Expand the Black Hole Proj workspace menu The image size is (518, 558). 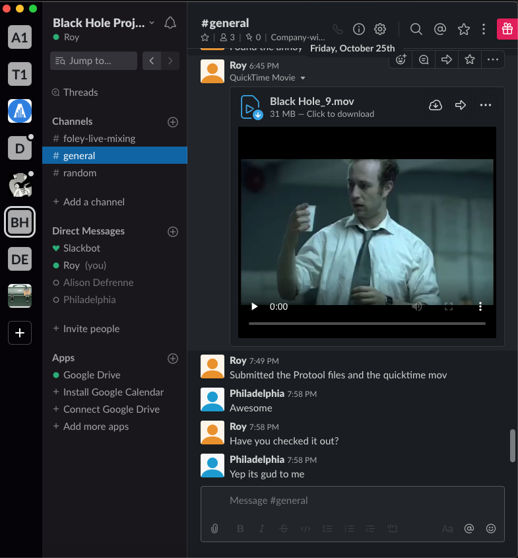[x=104, y=23]
